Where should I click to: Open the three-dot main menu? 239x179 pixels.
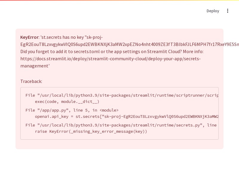pyautogui.click(x=228, y=11)
